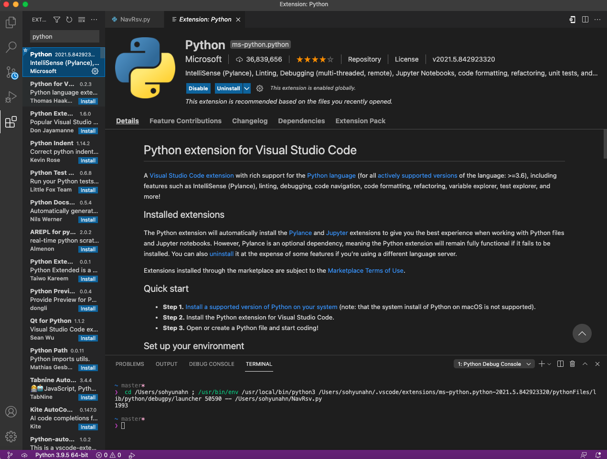Open the Visual Studio Code extension link
The height and width of the screenshot is (459, 607).
point(192,175)
